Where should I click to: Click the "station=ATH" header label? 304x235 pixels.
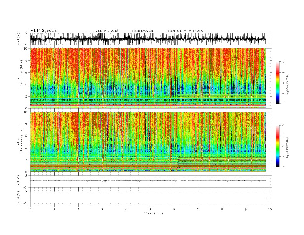(142, 31)
